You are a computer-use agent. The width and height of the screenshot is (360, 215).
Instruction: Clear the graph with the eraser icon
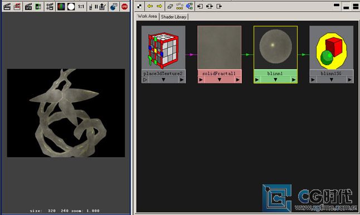(170, 7)
